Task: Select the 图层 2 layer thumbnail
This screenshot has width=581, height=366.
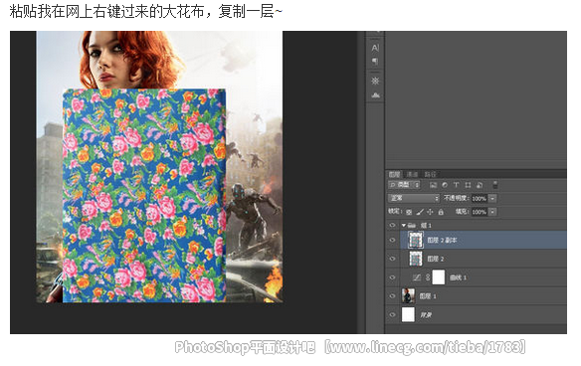Action: (x=416, y=259)
